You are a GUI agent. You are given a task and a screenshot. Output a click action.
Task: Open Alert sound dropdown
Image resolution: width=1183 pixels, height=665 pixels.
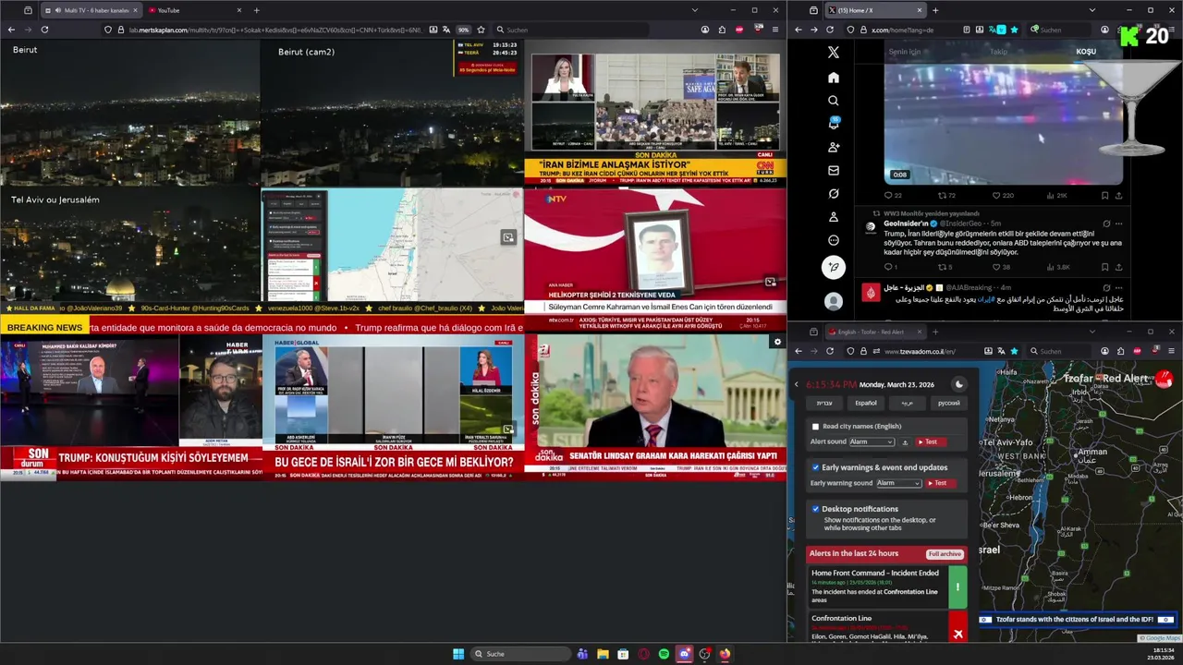(872, 442)
